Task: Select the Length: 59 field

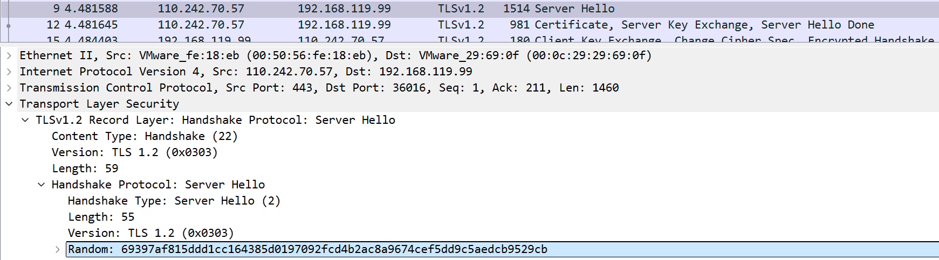Action: click(x=85, y=168)
